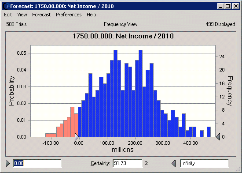Screen dimensions: 242x173
Task: Open the Forecast menu
Action: [x=41, y=15]
